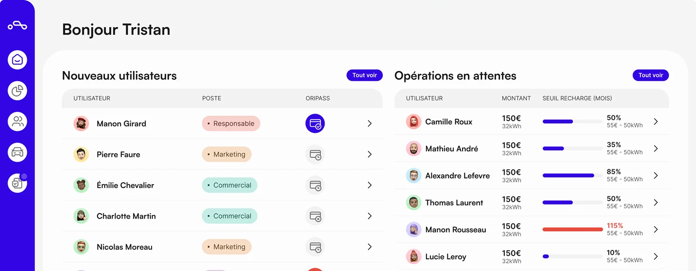Click Manon Girard's Responsable tag
This screenshot has height=271, width=696.
click(231, 123)
